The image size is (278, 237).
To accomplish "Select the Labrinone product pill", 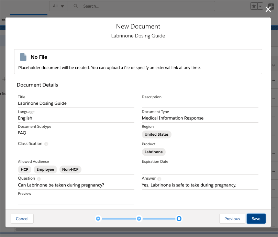I will pyautogui.click(x=154, y=152).
